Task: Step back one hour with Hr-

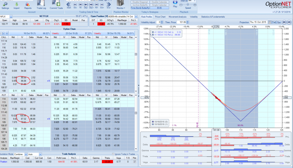Action: point(81,4)
